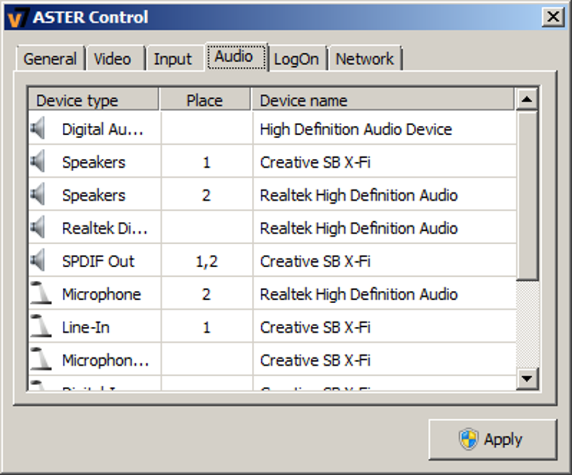The width and height of the screenshot is (572, 475).
Task: Click the speaker icon next to Realtek Digital row
Action: (38, 228)
